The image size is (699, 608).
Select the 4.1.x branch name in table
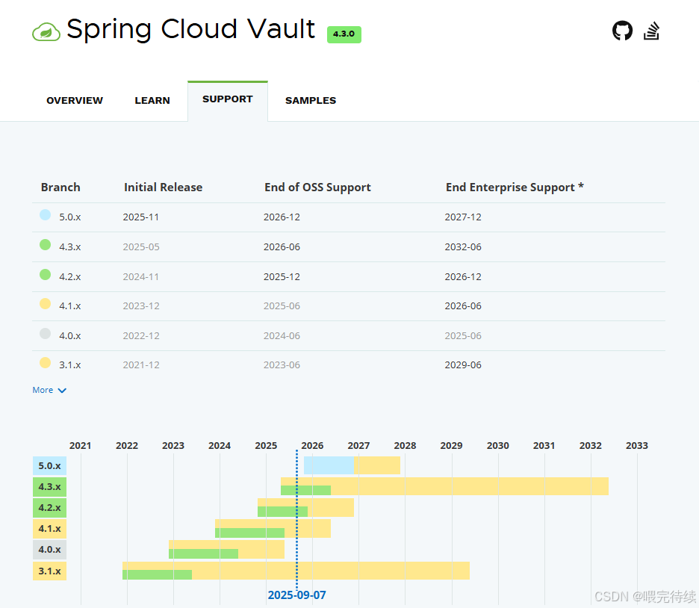click(x=70, y=305)
